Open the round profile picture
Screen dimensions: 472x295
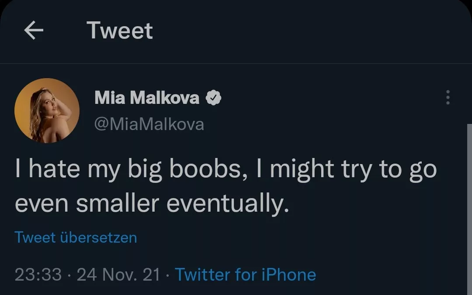pos(47,111)
